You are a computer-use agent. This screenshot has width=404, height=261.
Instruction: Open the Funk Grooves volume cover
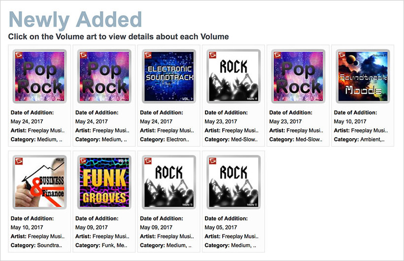pos(104,182)
